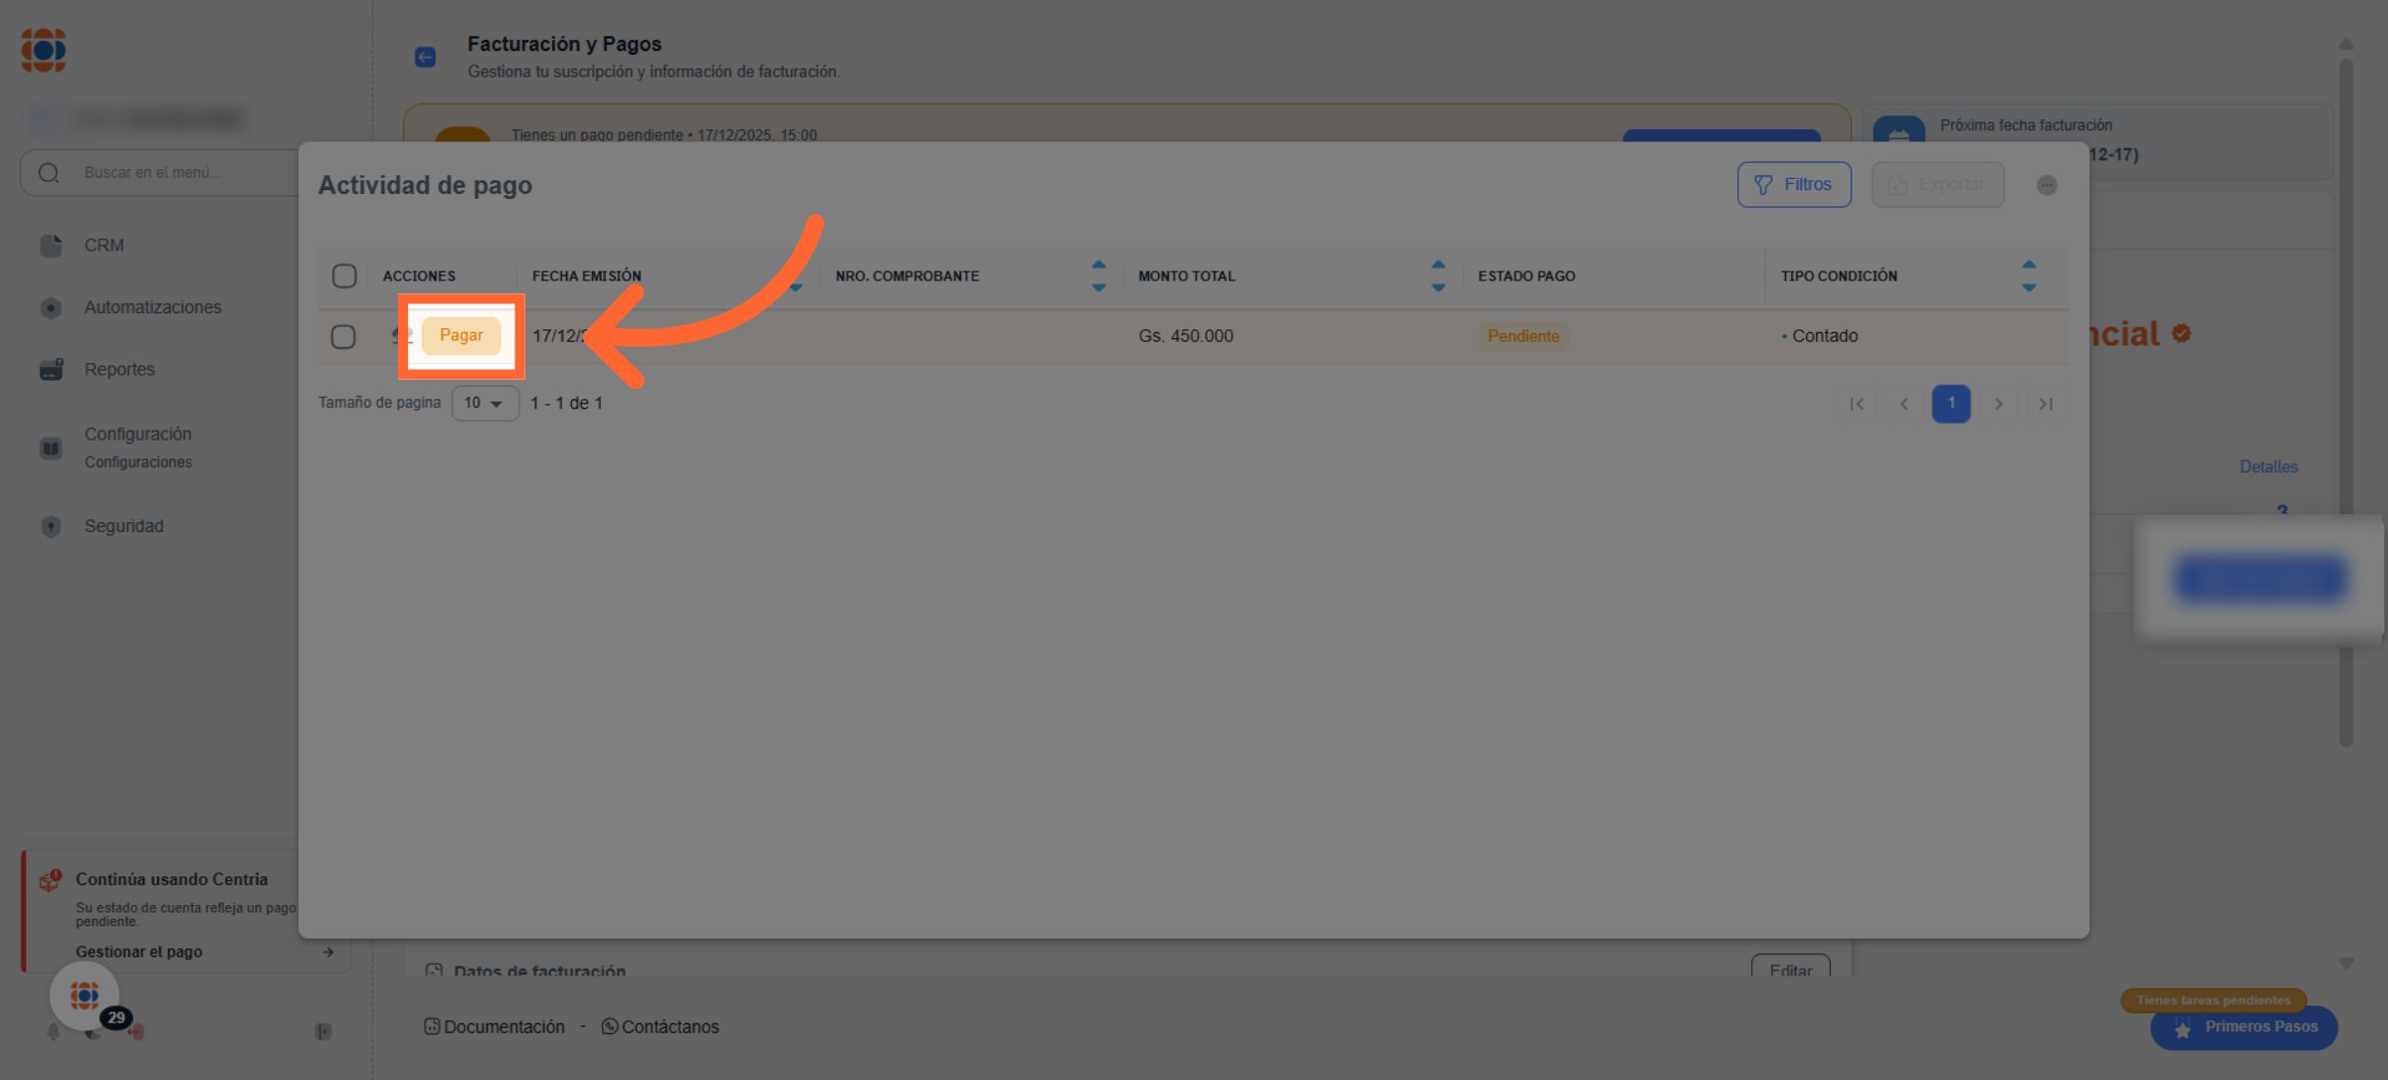Click the blue back arrow icon
This screenshot has width=2388, height=1080.
[425, 57]
